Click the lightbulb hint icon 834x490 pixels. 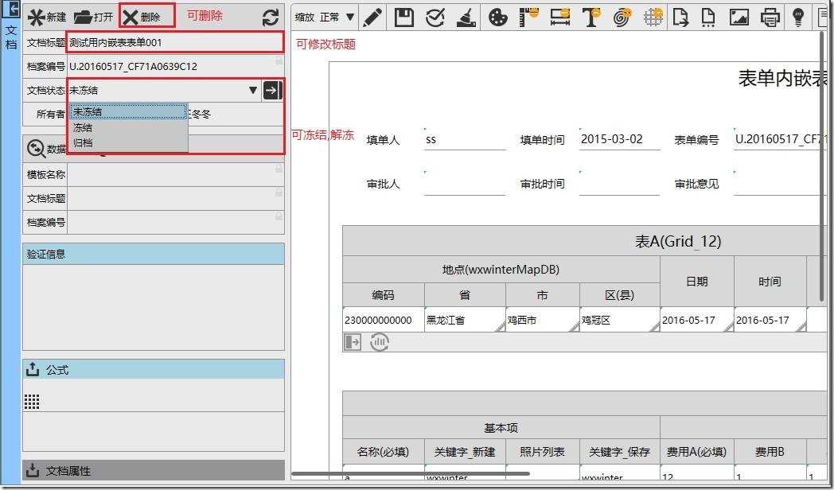(x=798, y=17)
